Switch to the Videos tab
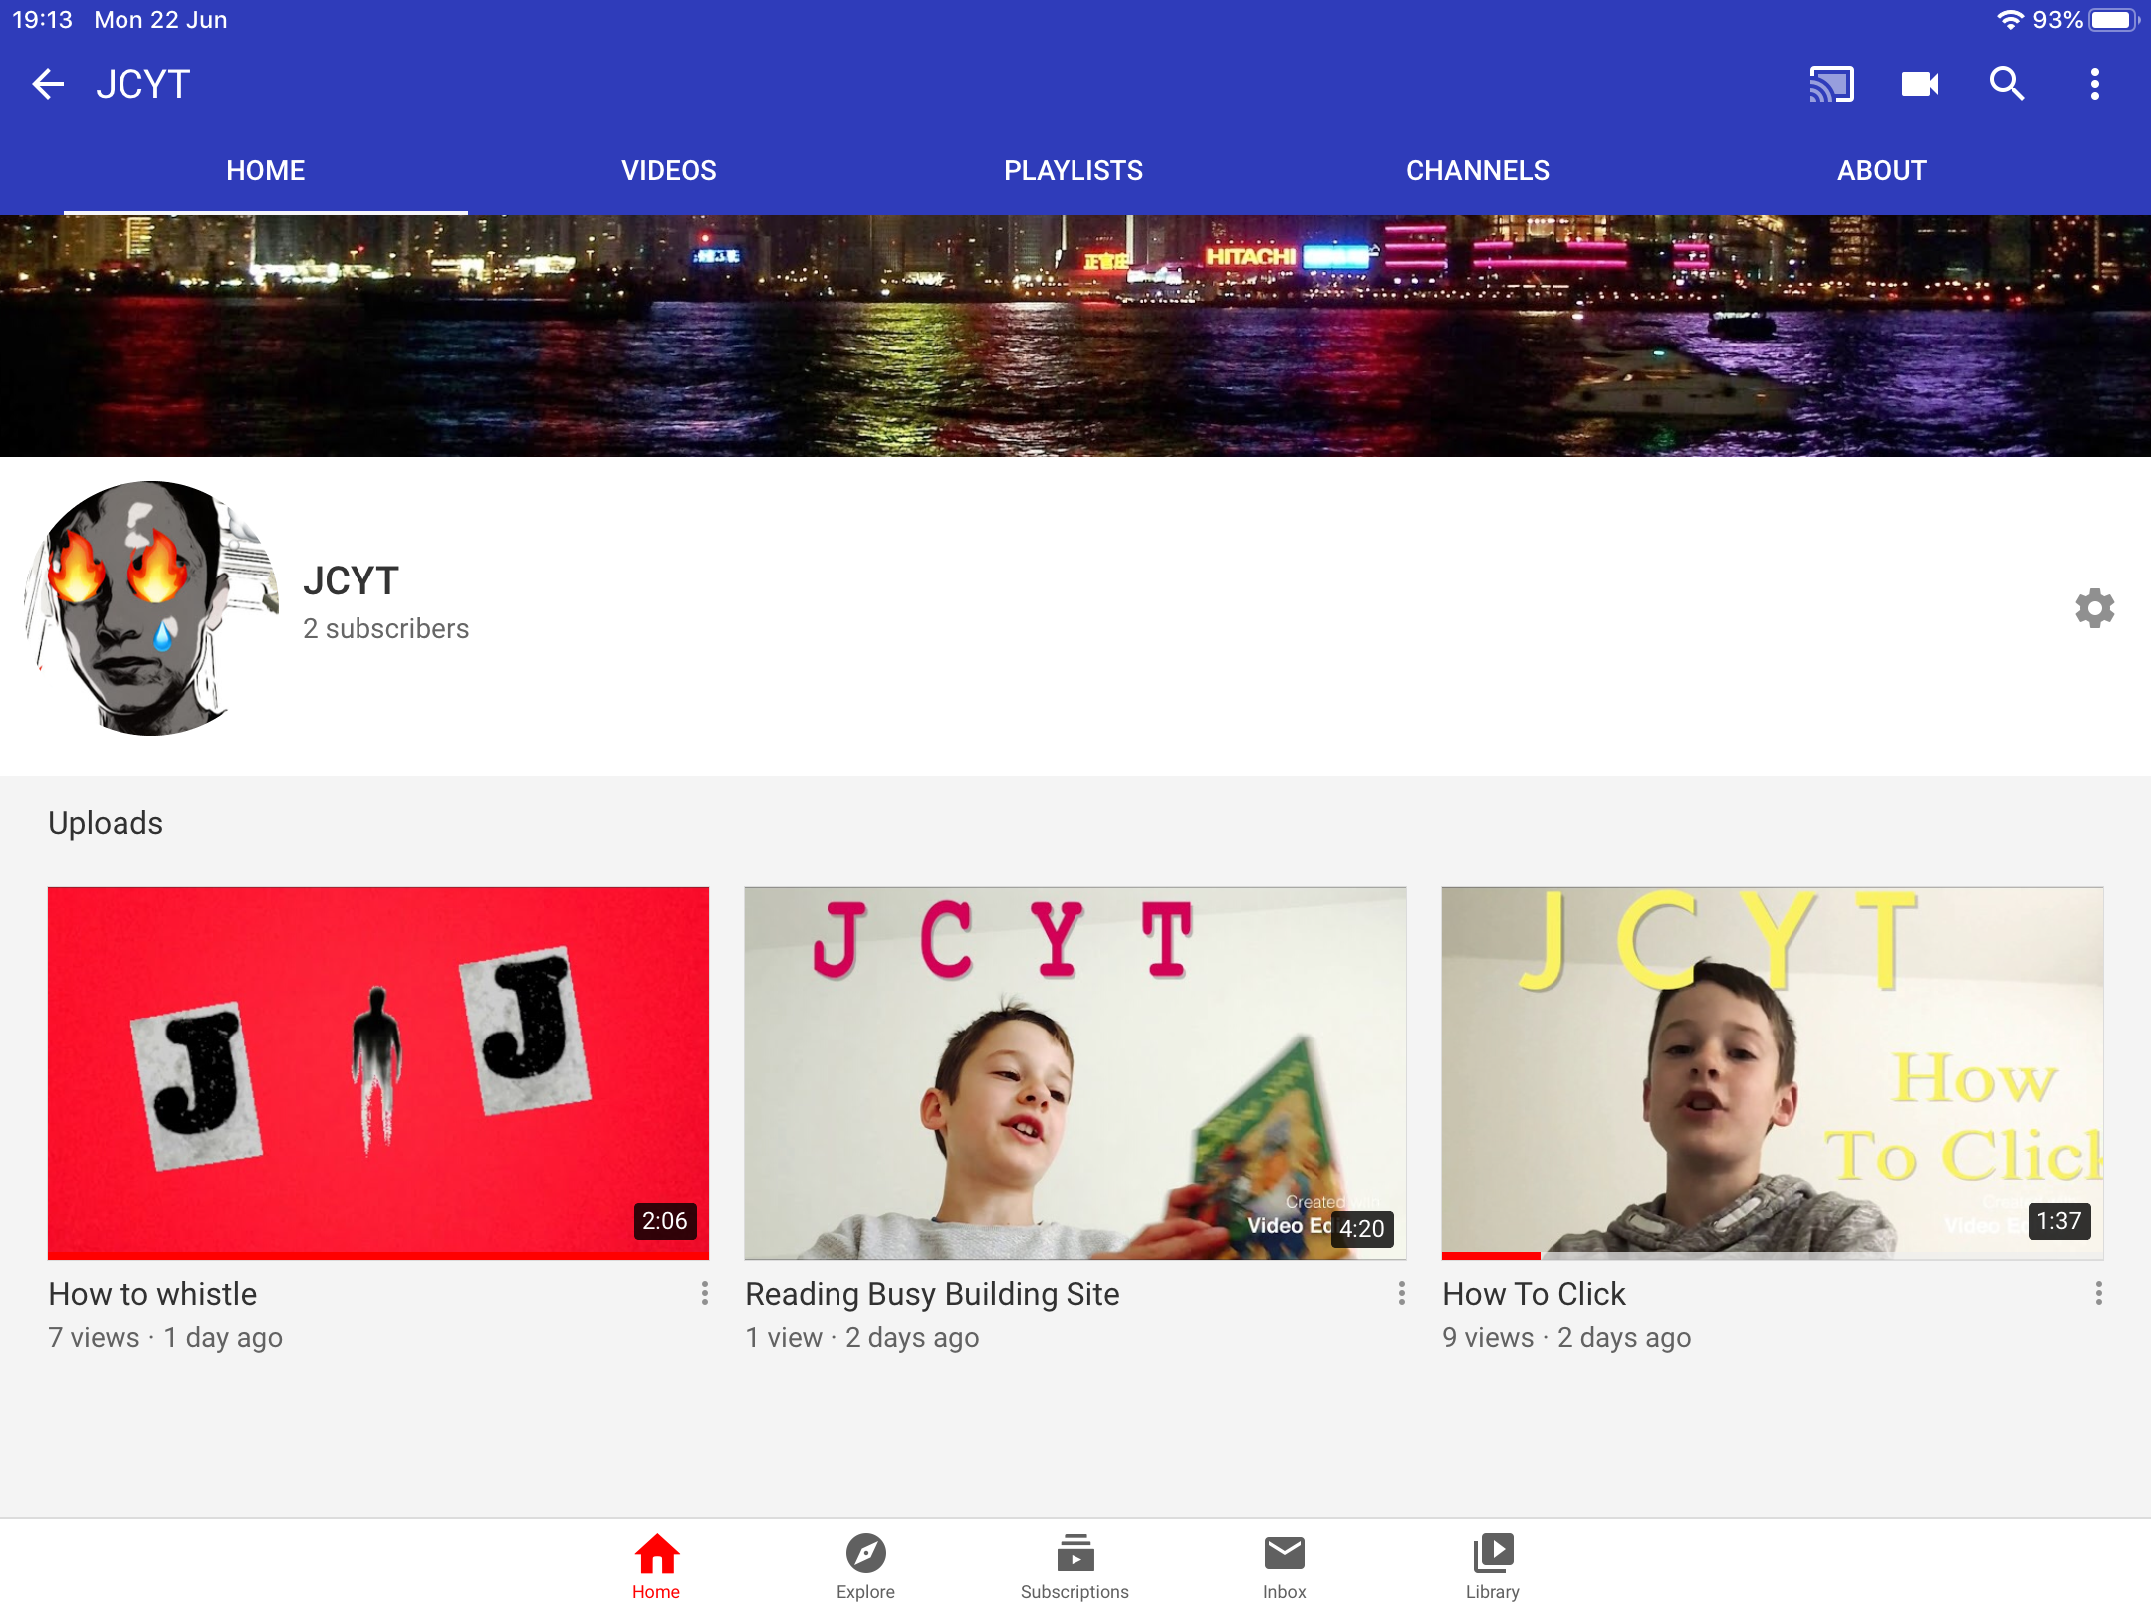The image size is (2151, 1613). [669, 170]
